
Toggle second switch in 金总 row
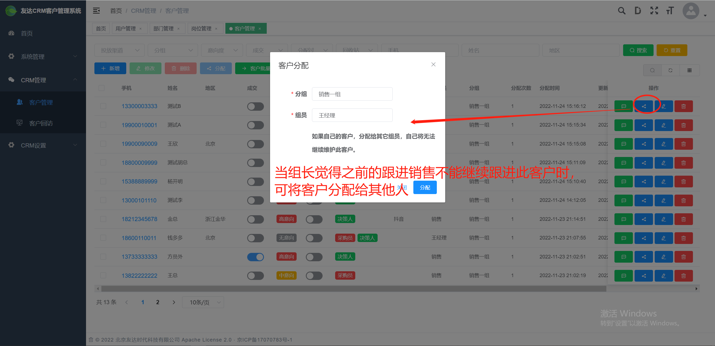314,219
